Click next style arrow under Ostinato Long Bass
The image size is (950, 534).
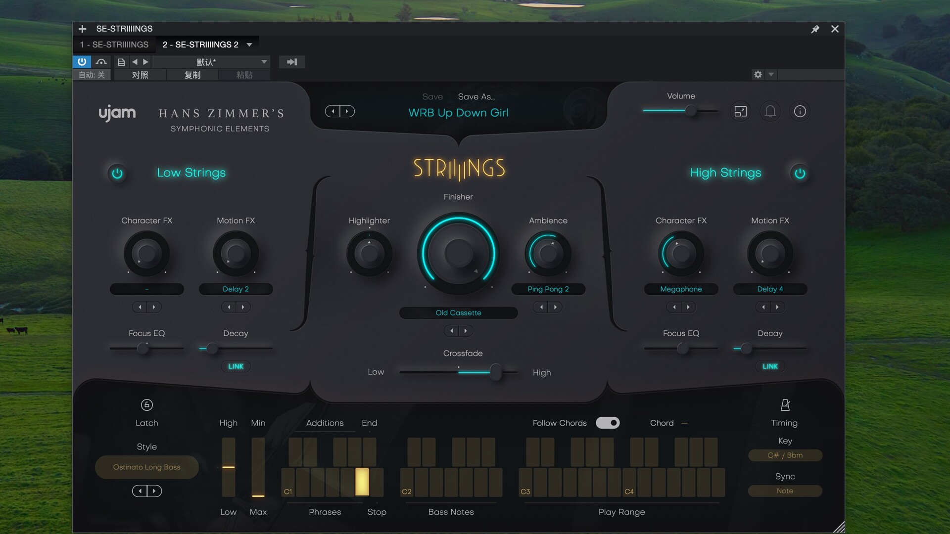[x=154, y=491]
